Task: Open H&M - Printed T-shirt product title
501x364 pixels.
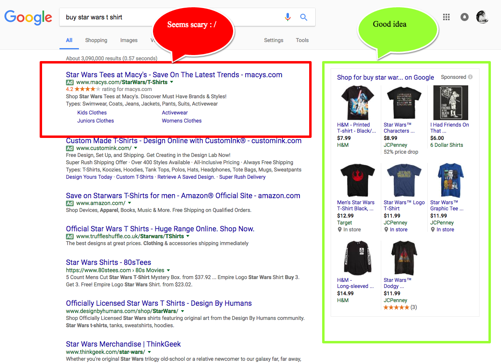Action: [357, 128]
